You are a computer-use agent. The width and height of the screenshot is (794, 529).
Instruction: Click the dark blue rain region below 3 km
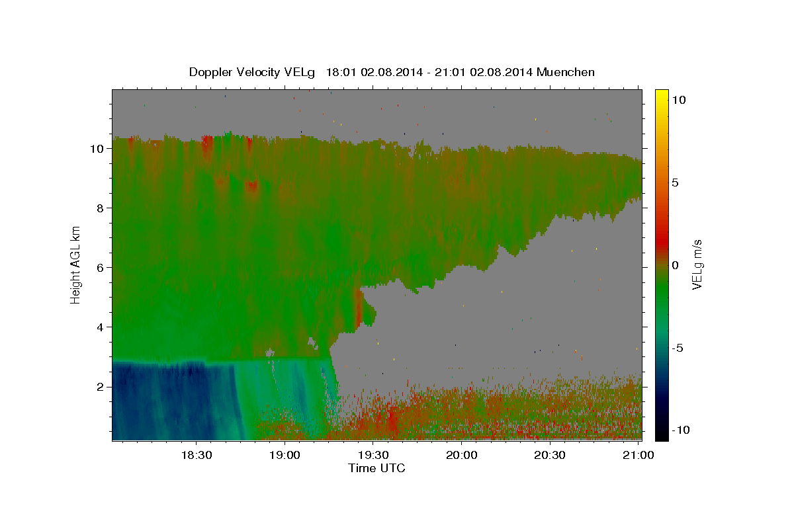(x=172, y=400)
